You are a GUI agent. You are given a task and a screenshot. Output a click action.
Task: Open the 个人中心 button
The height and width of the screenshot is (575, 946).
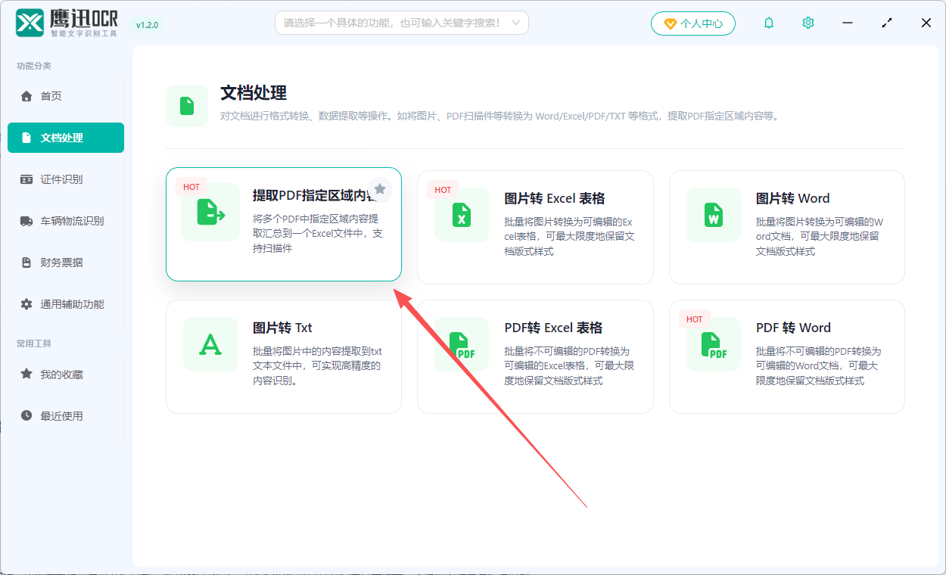point(692,23)
